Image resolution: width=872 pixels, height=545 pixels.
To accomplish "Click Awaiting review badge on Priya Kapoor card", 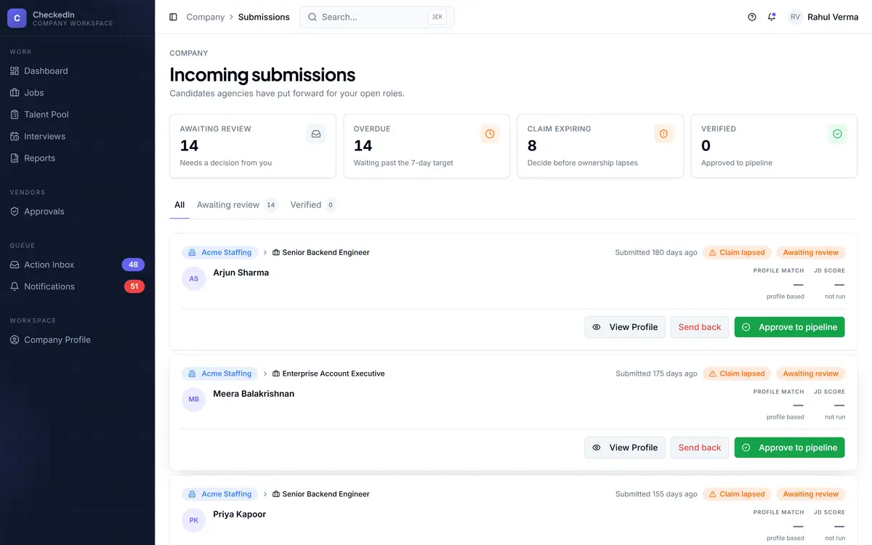I will coord(811,494).
